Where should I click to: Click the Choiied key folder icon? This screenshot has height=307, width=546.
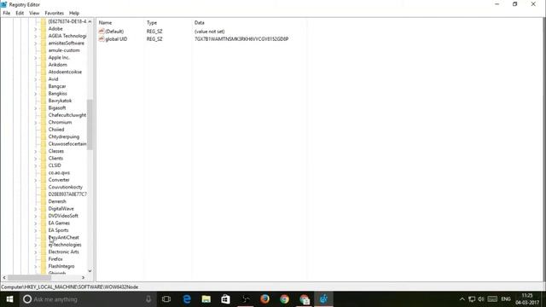[44, 130]
